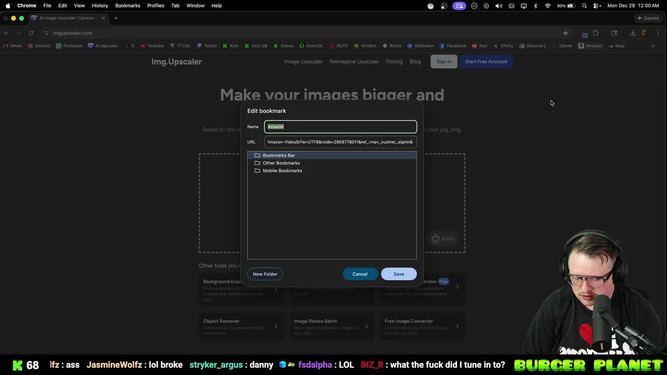Open the Kick DB bookmark
The width and height of the screenshot is (667, 375).
pyautogui.click(x=256, y=46)
